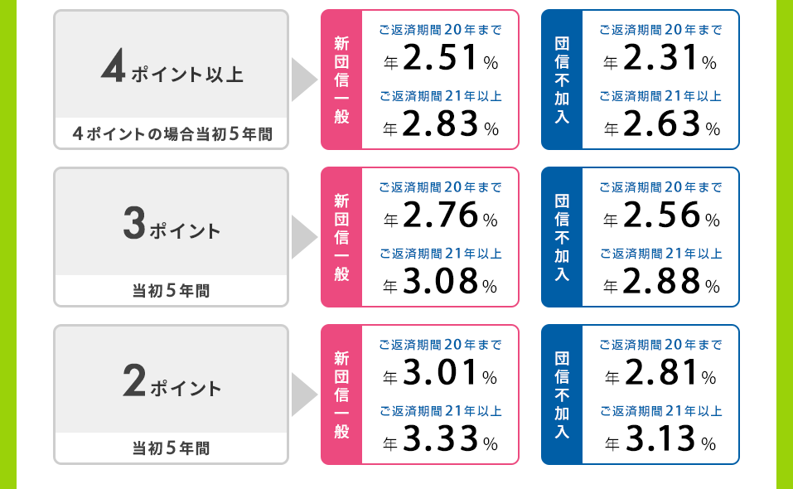Click the 年2.56% rate
This screenshot has width=793, height=489.
tap(661, 215)
